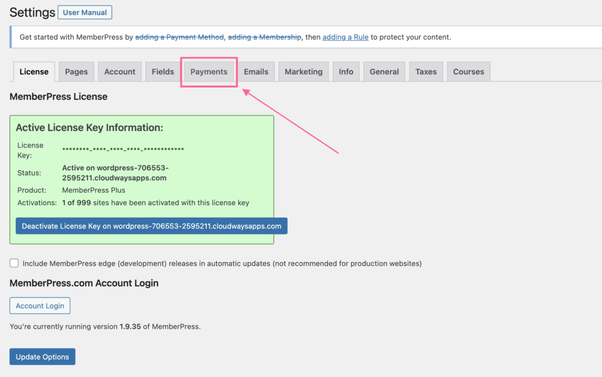This screenshot has height=377, width=602.
Task: Go to the Courses tab
Action: pos(469,72)
